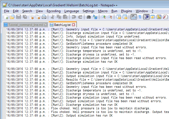The image size is (169, 119).
Task: Click highlighted first line '[Run\1]: Geometry input file ='
Action: [87, 29]
